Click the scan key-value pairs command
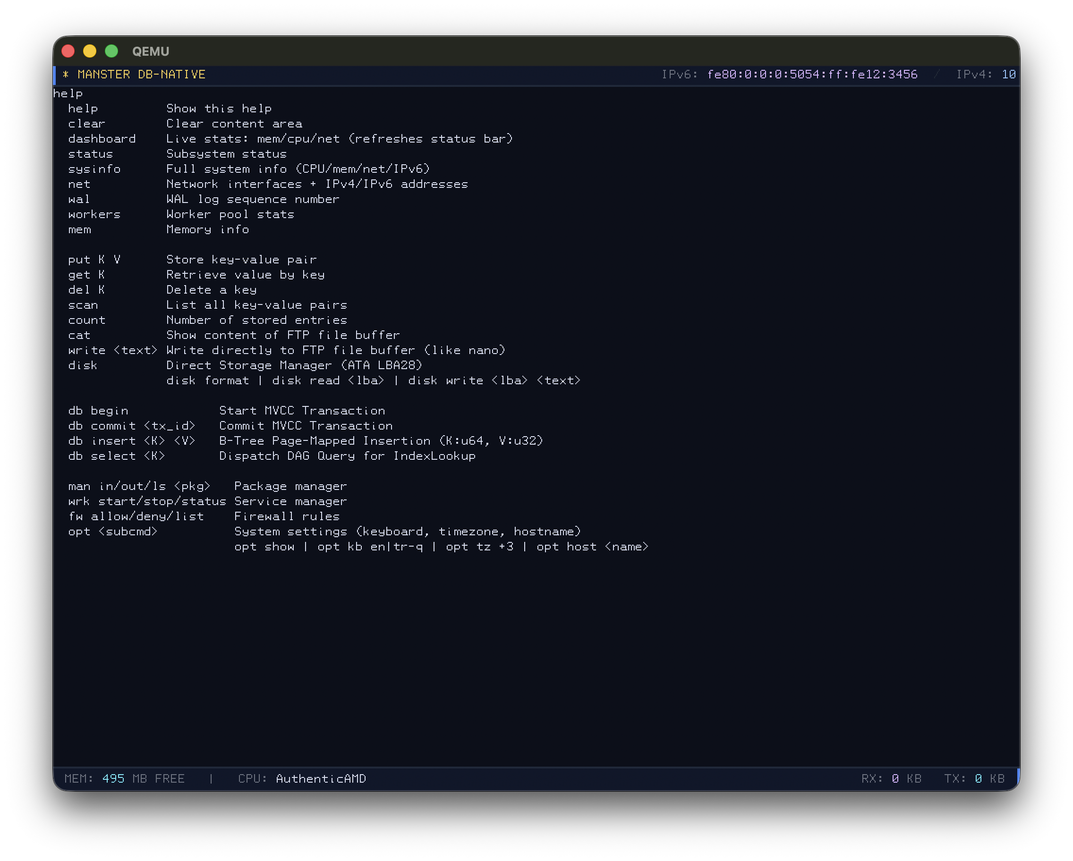This screenshot has height=861, width=1073. coord(83,305)
